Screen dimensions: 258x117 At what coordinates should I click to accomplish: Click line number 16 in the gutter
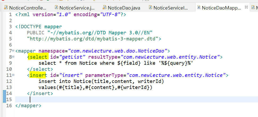click(9, 106)
